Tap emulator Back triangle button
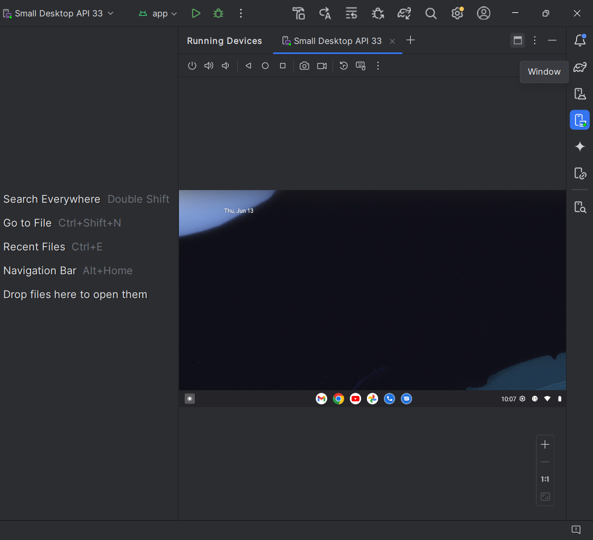Image resolution: width=593 pixels, height=540 pixels. [248, 66]
